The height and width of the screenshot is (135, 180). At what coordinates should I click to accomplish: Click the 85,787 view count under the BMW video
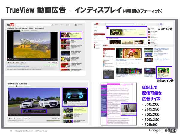(x=54, y=118)
